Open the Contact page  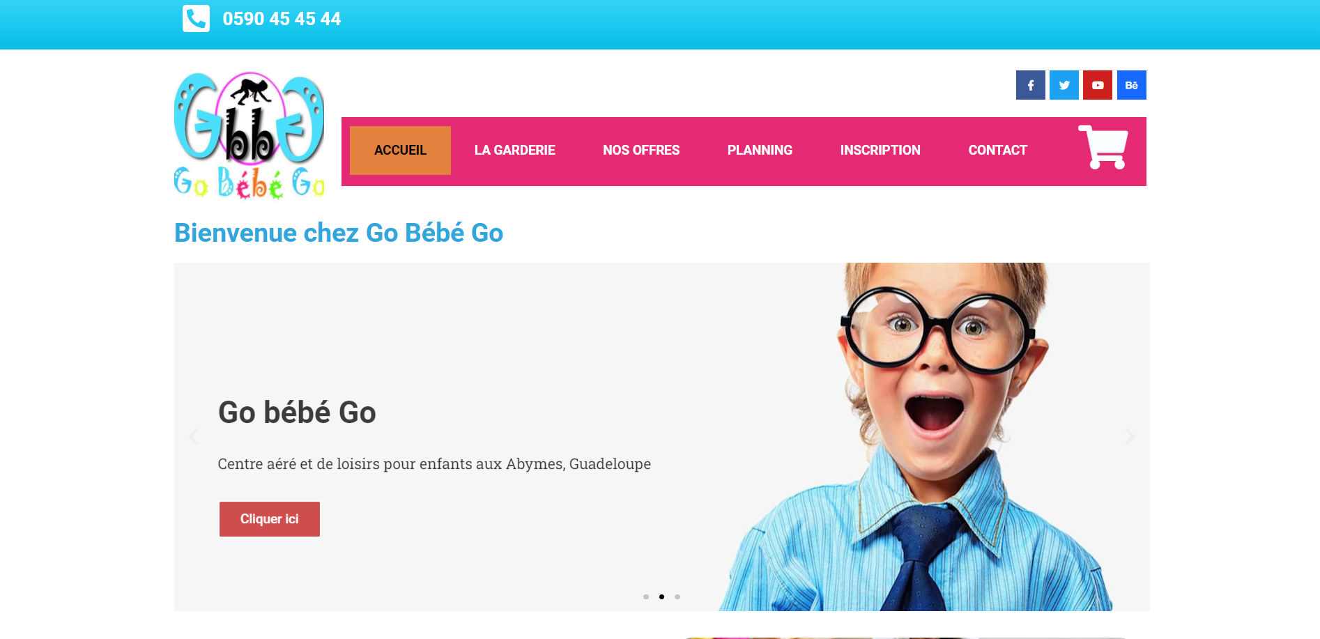tap(997, 151)
